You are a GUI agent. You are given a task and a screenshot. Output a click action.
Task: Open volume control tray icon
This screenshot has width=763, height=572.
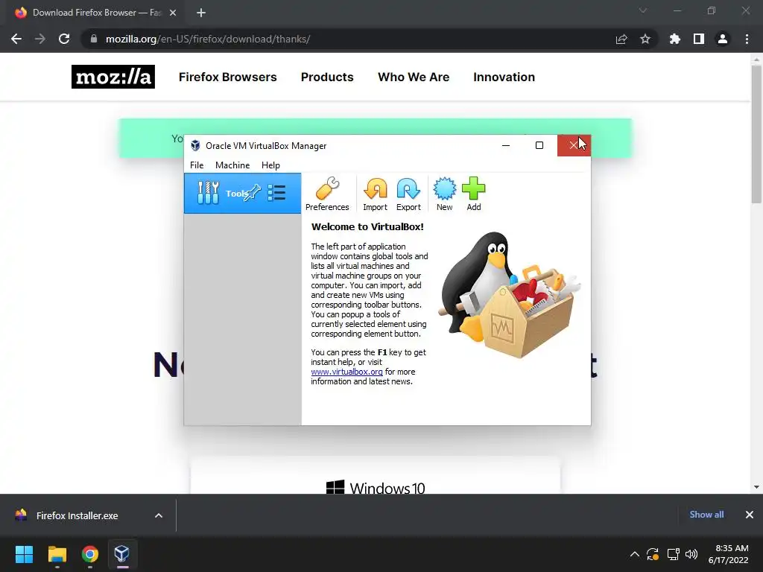[691, 554]
